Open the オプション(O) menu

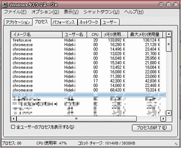(45, 12)
